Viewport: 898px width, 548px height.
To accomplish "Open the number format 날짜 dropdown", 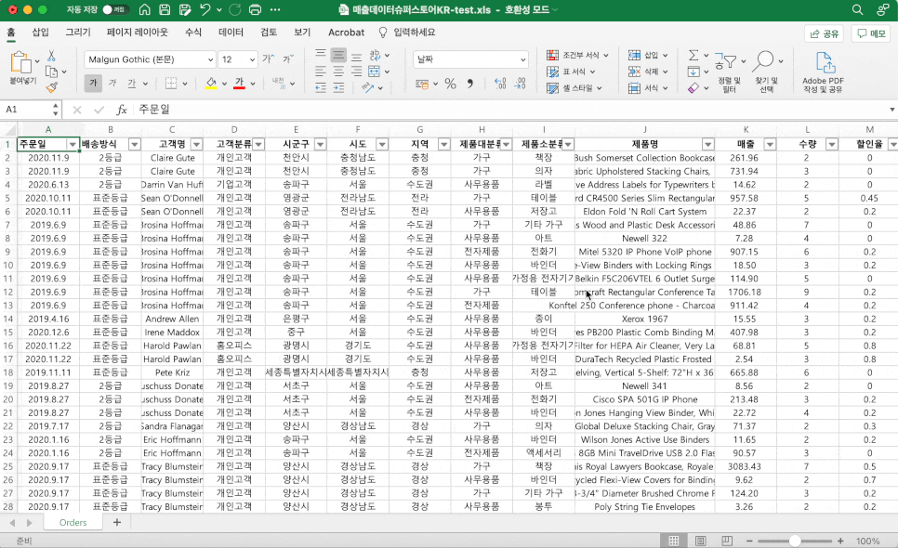I will click(x=522, y=59).
